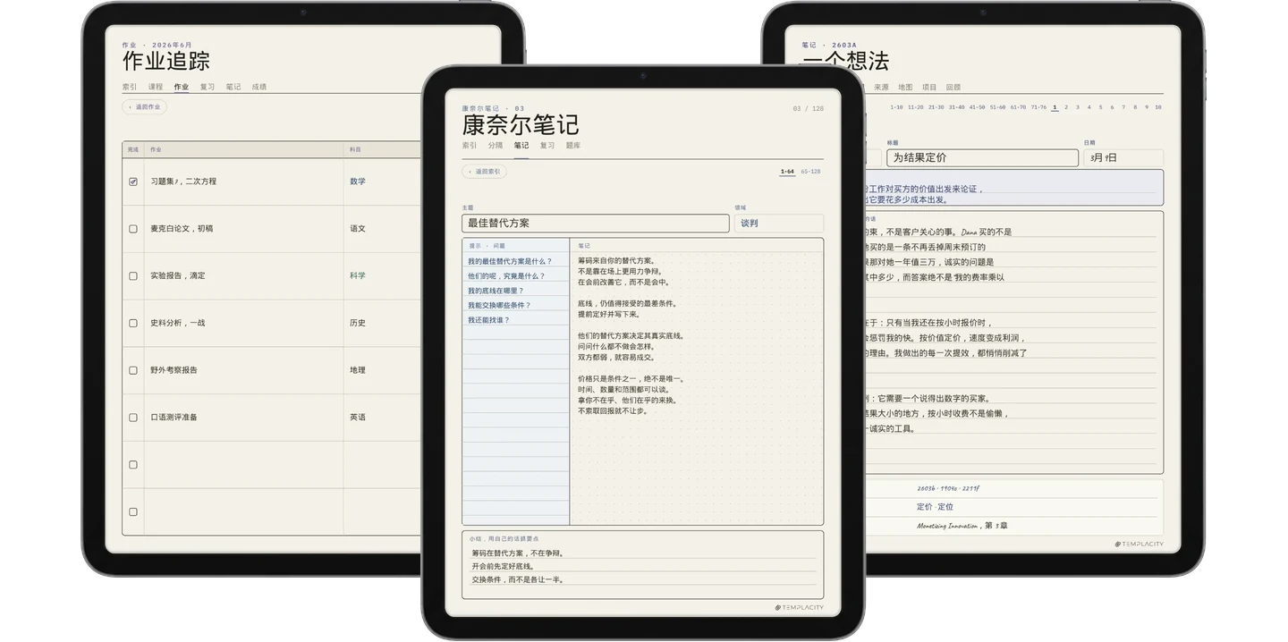Image resolution: width=1288 pixels, height=642 pixels.
Task: Go to note range 21-30
Action: tap(936, 107)
